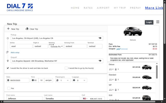This screenshot has height=103, width=166.
Task: Click the eraser icon for Clear Trip
Action: [x=27, y=29]
